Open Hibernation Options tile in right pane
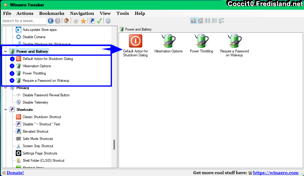This screenshot has height=176, width=304. tap(168, 44)
